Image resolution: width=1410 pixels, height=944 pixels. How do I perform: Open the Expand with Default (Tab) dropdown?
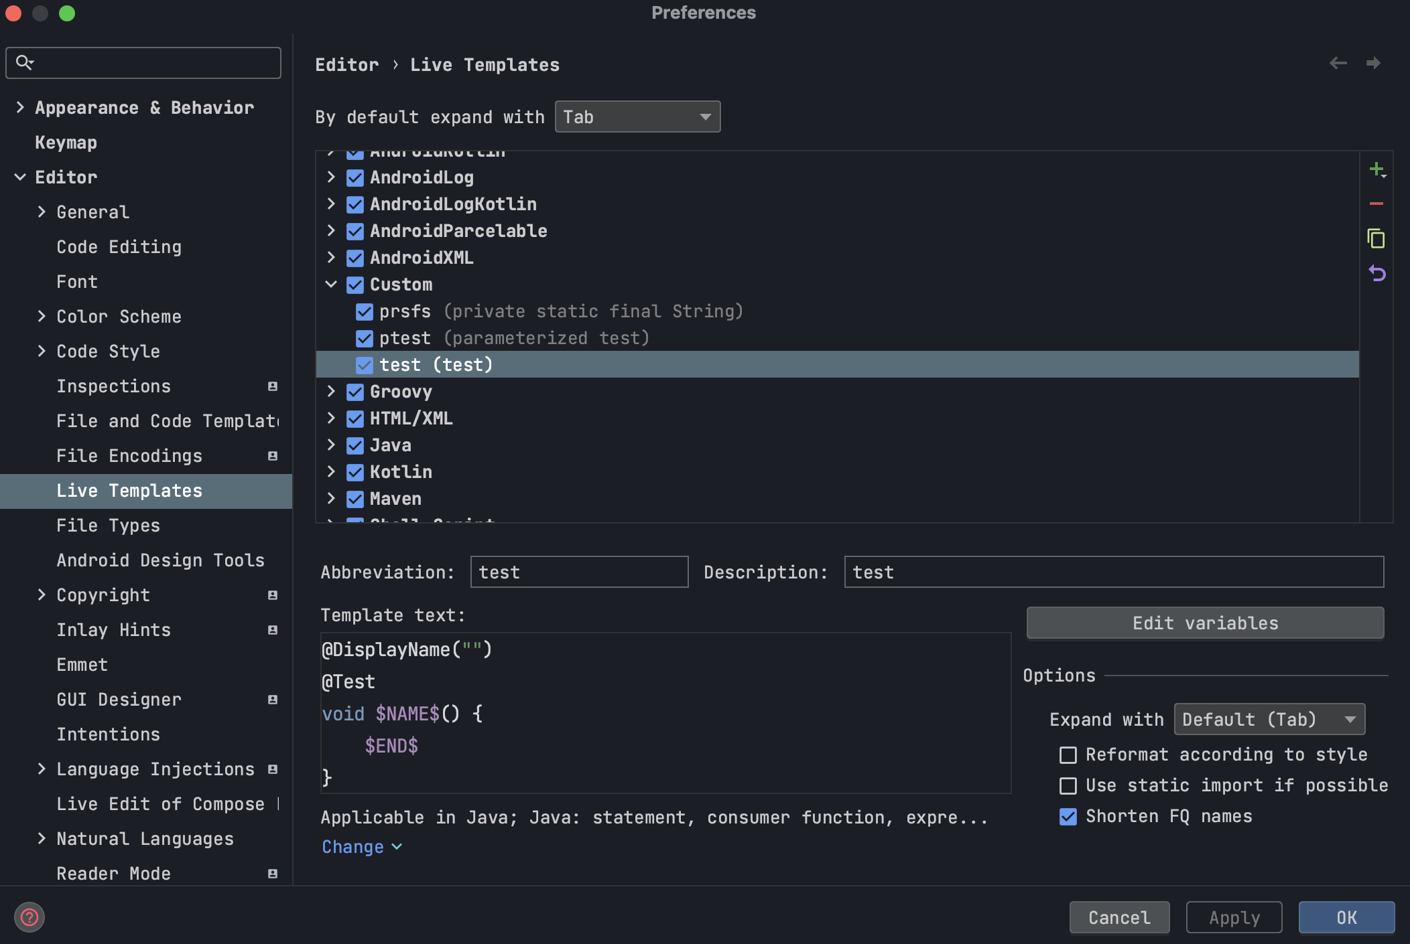click(x=1269, y=720)
